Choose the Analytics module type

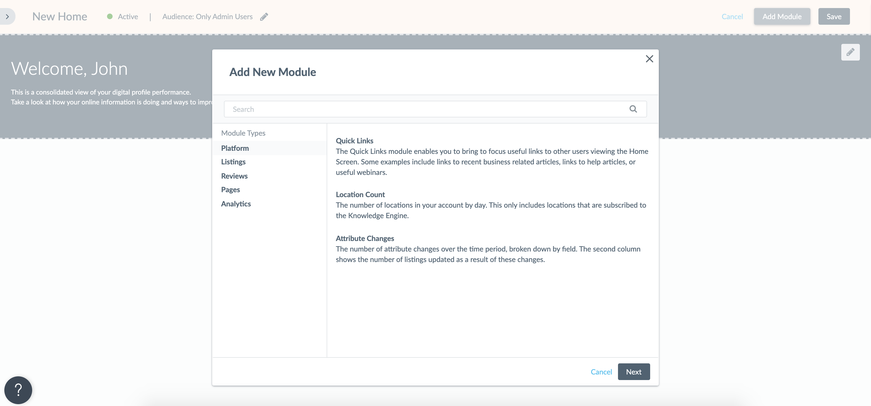(x=236, y=204)
